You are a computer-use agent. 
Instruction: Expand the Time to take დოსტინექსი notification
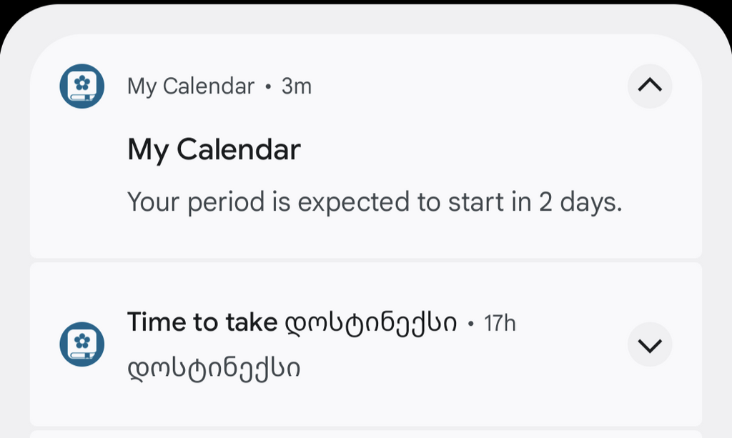[650, 344]
